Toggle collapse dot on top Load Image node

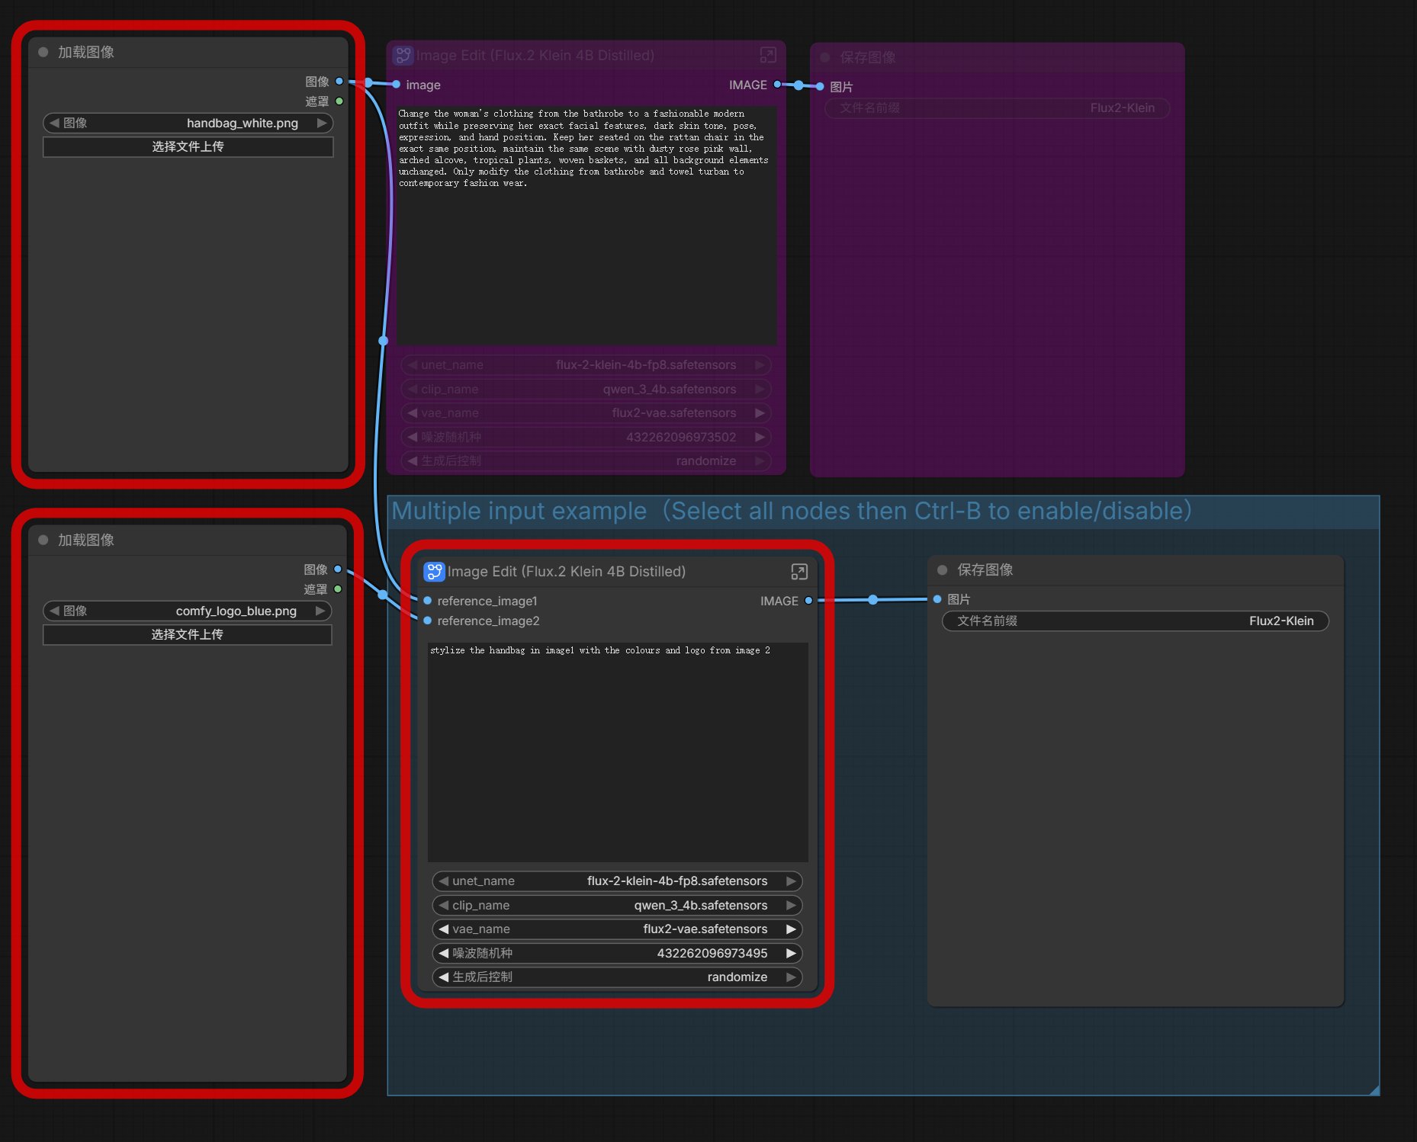click(43, 52)
